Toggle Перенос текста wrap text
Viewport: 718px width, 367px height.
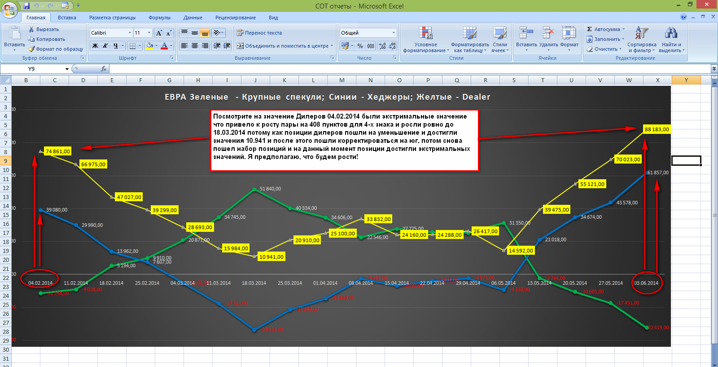(259, 33)
